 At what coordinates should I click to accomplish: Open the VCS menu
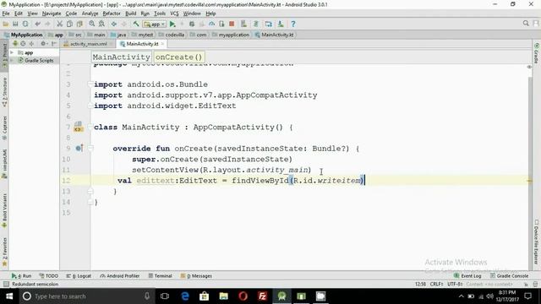click(174, 14)
